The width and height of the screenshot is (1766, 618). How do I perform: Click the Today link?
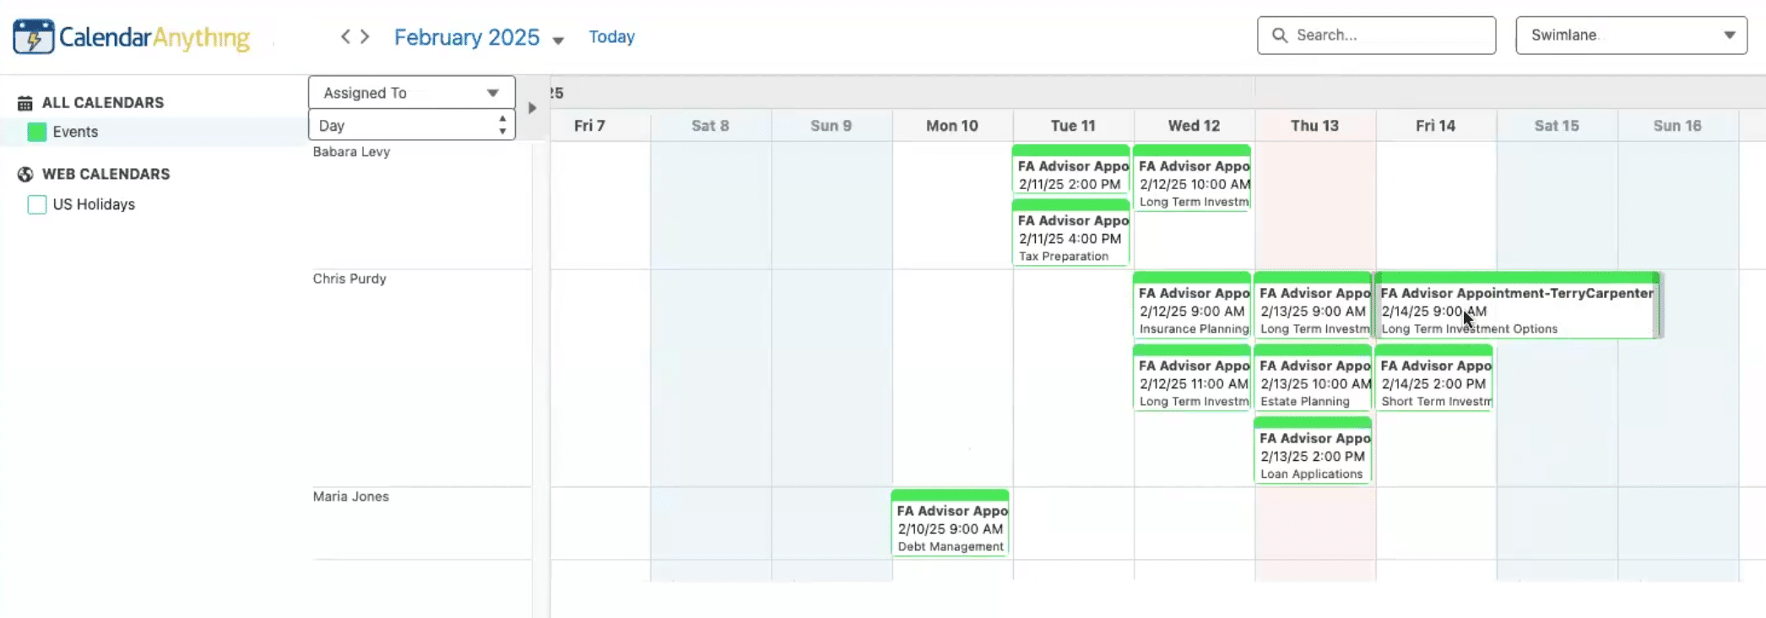click(612, 37)
